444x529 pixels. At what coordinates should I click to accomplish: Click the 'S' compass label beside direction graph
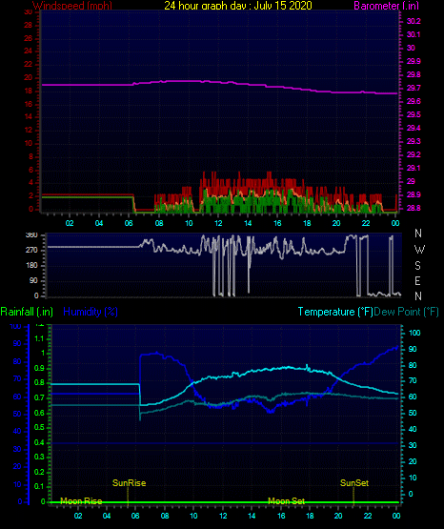(417, 266)
